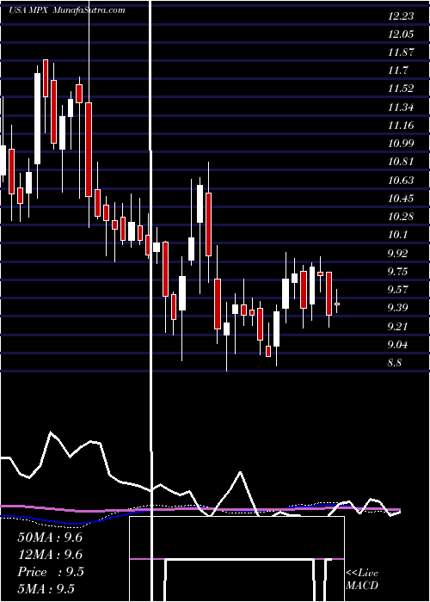The image size is (430, 602).
Task: Select the last small red candlestick
Action: coord(337,304)
